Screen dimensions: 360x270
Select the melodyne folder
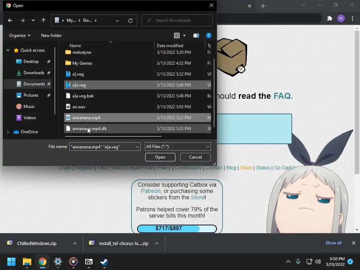coord(137,52)
